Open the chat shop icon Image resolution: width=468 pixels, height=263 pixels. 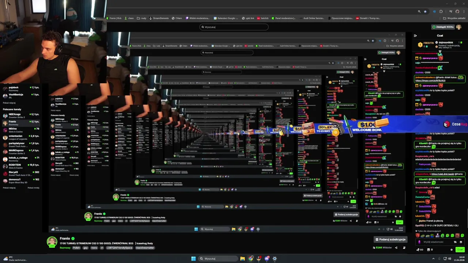[429, 249]
